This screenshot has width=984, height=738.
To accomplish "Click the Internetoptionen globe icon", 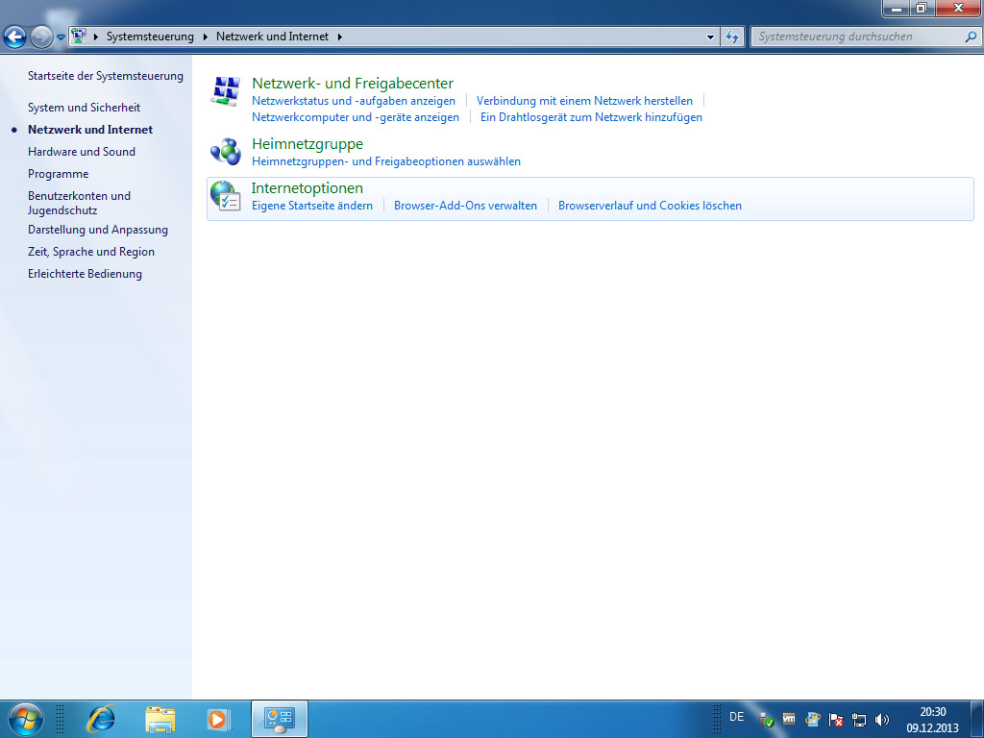I will (x=226, y=196).
